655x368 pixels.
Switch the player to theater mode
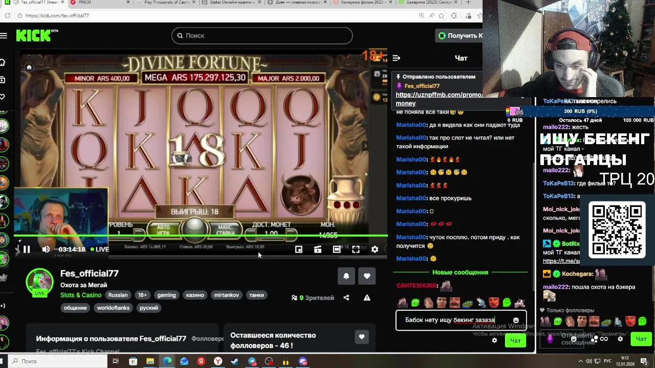[337, 249]
